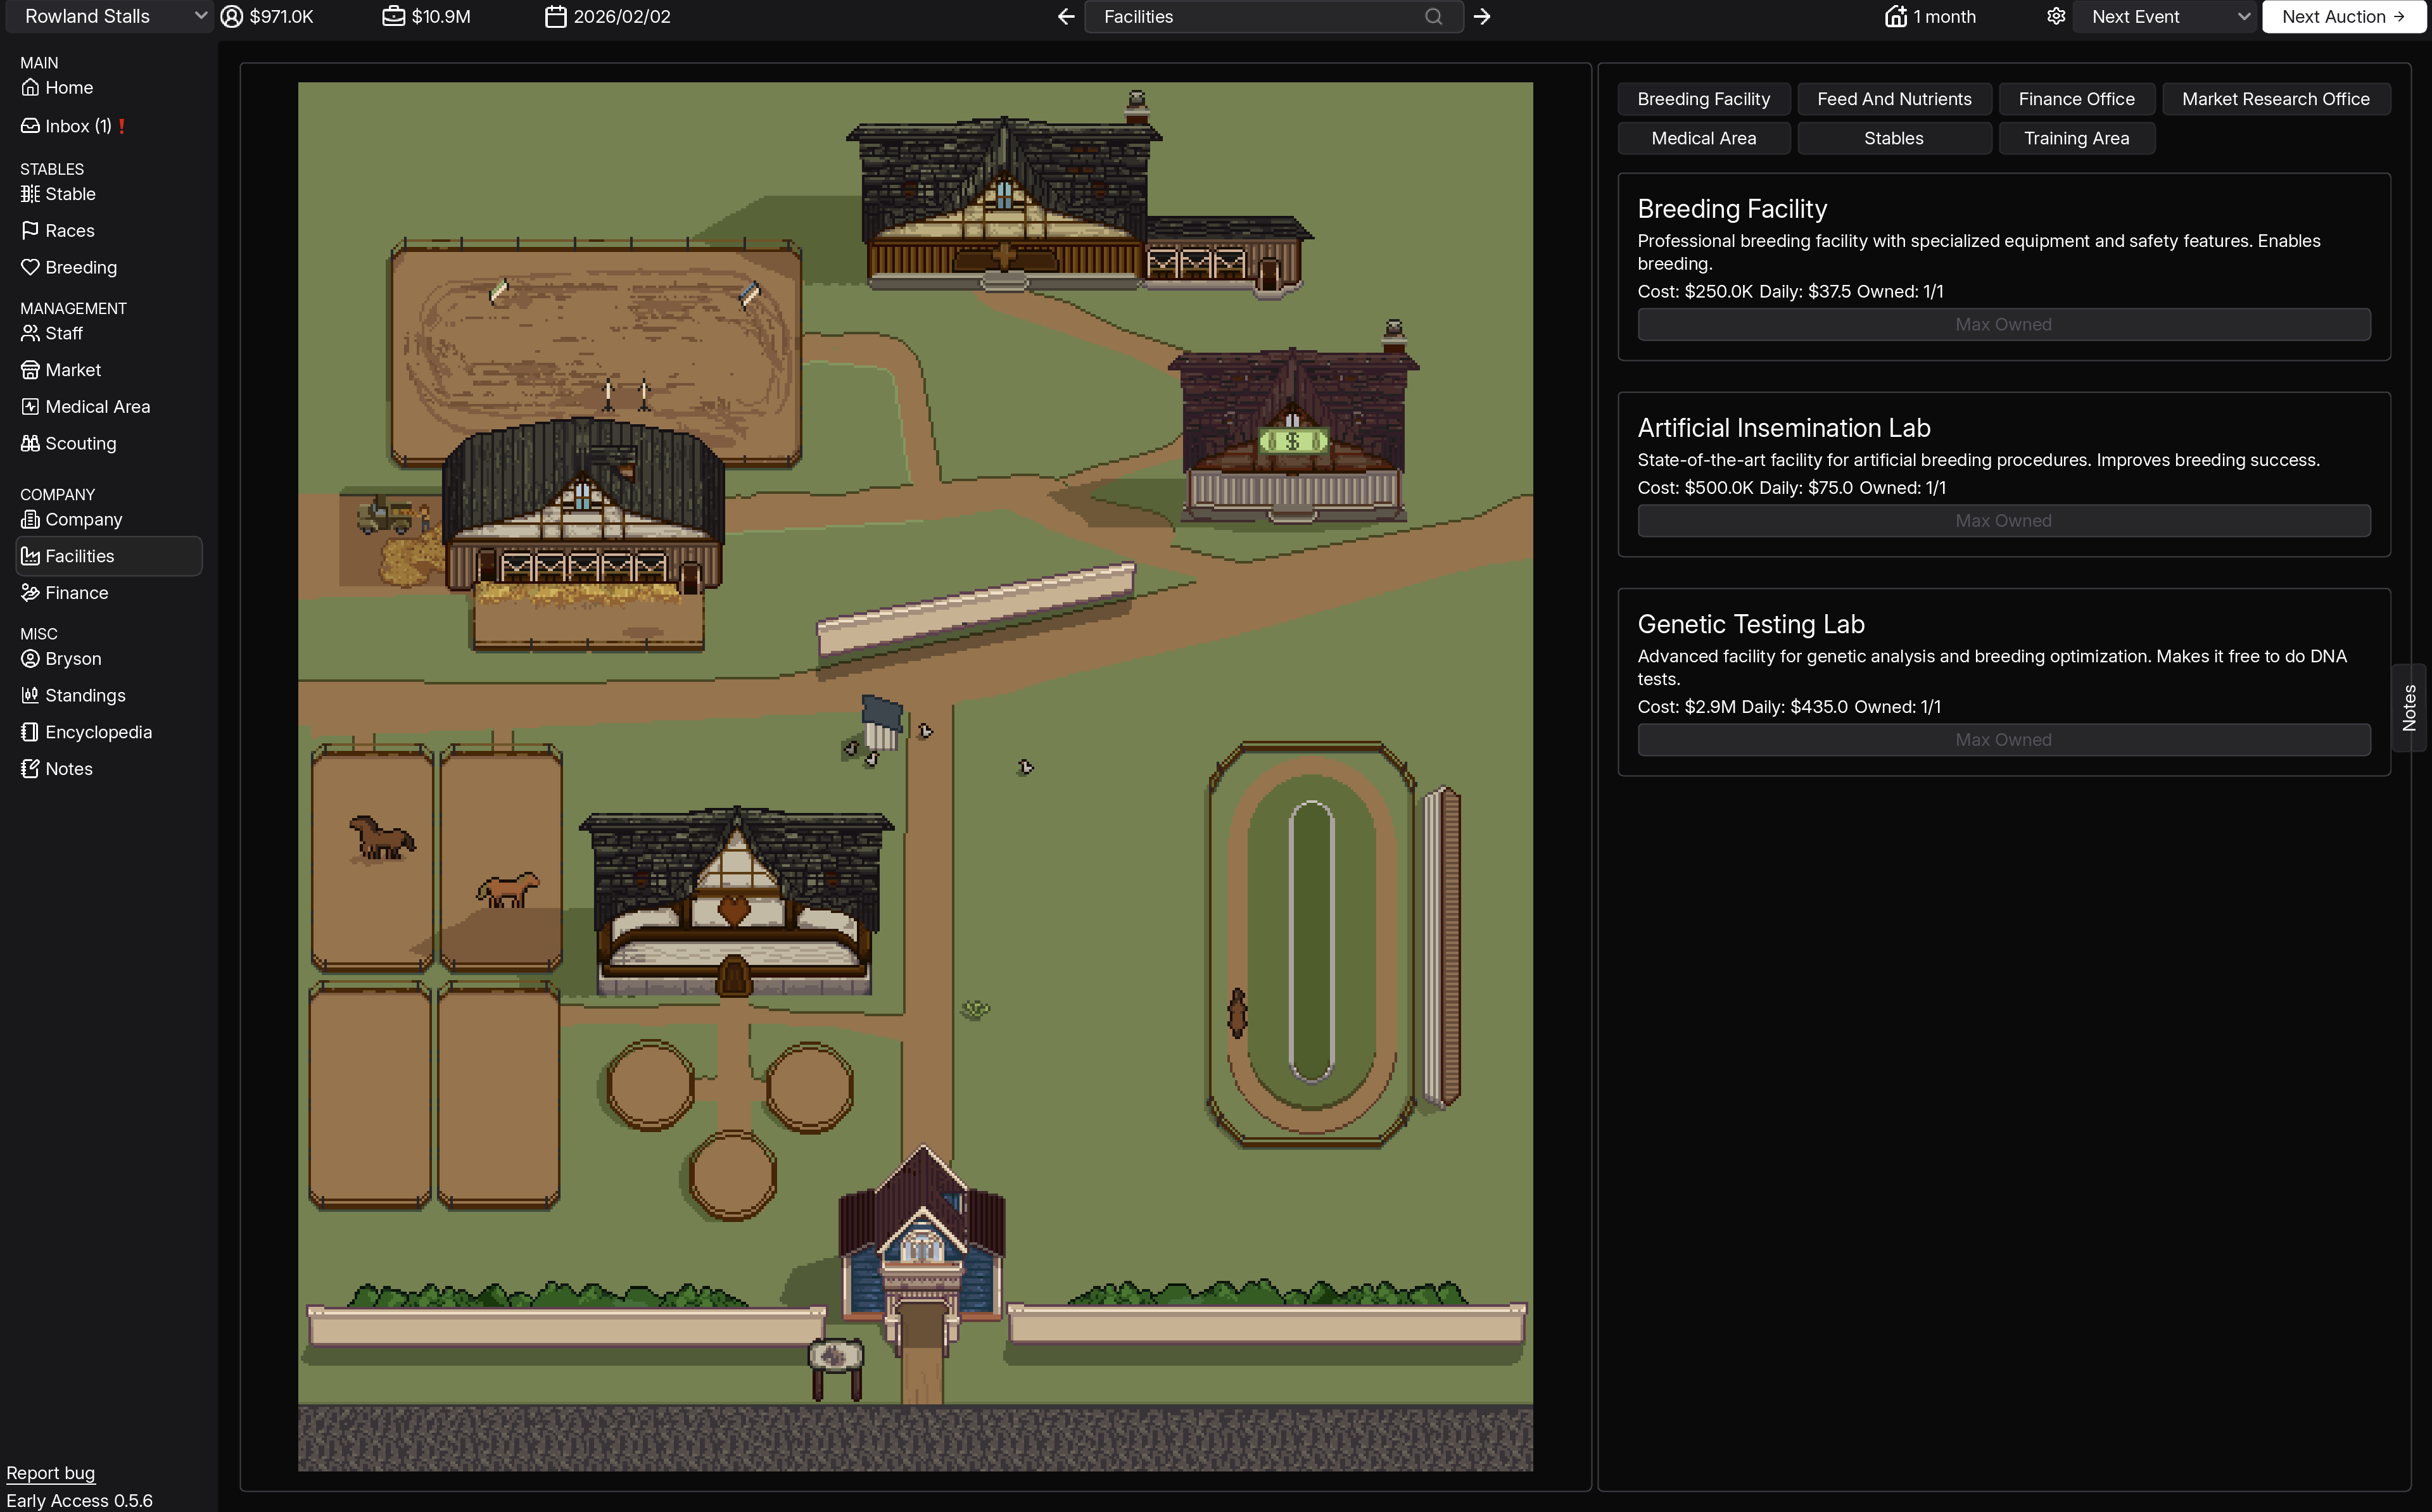This screenshot has height=1512, width=2432.
Task: Click the 1 month home icon
Action: click(1895, 16)
